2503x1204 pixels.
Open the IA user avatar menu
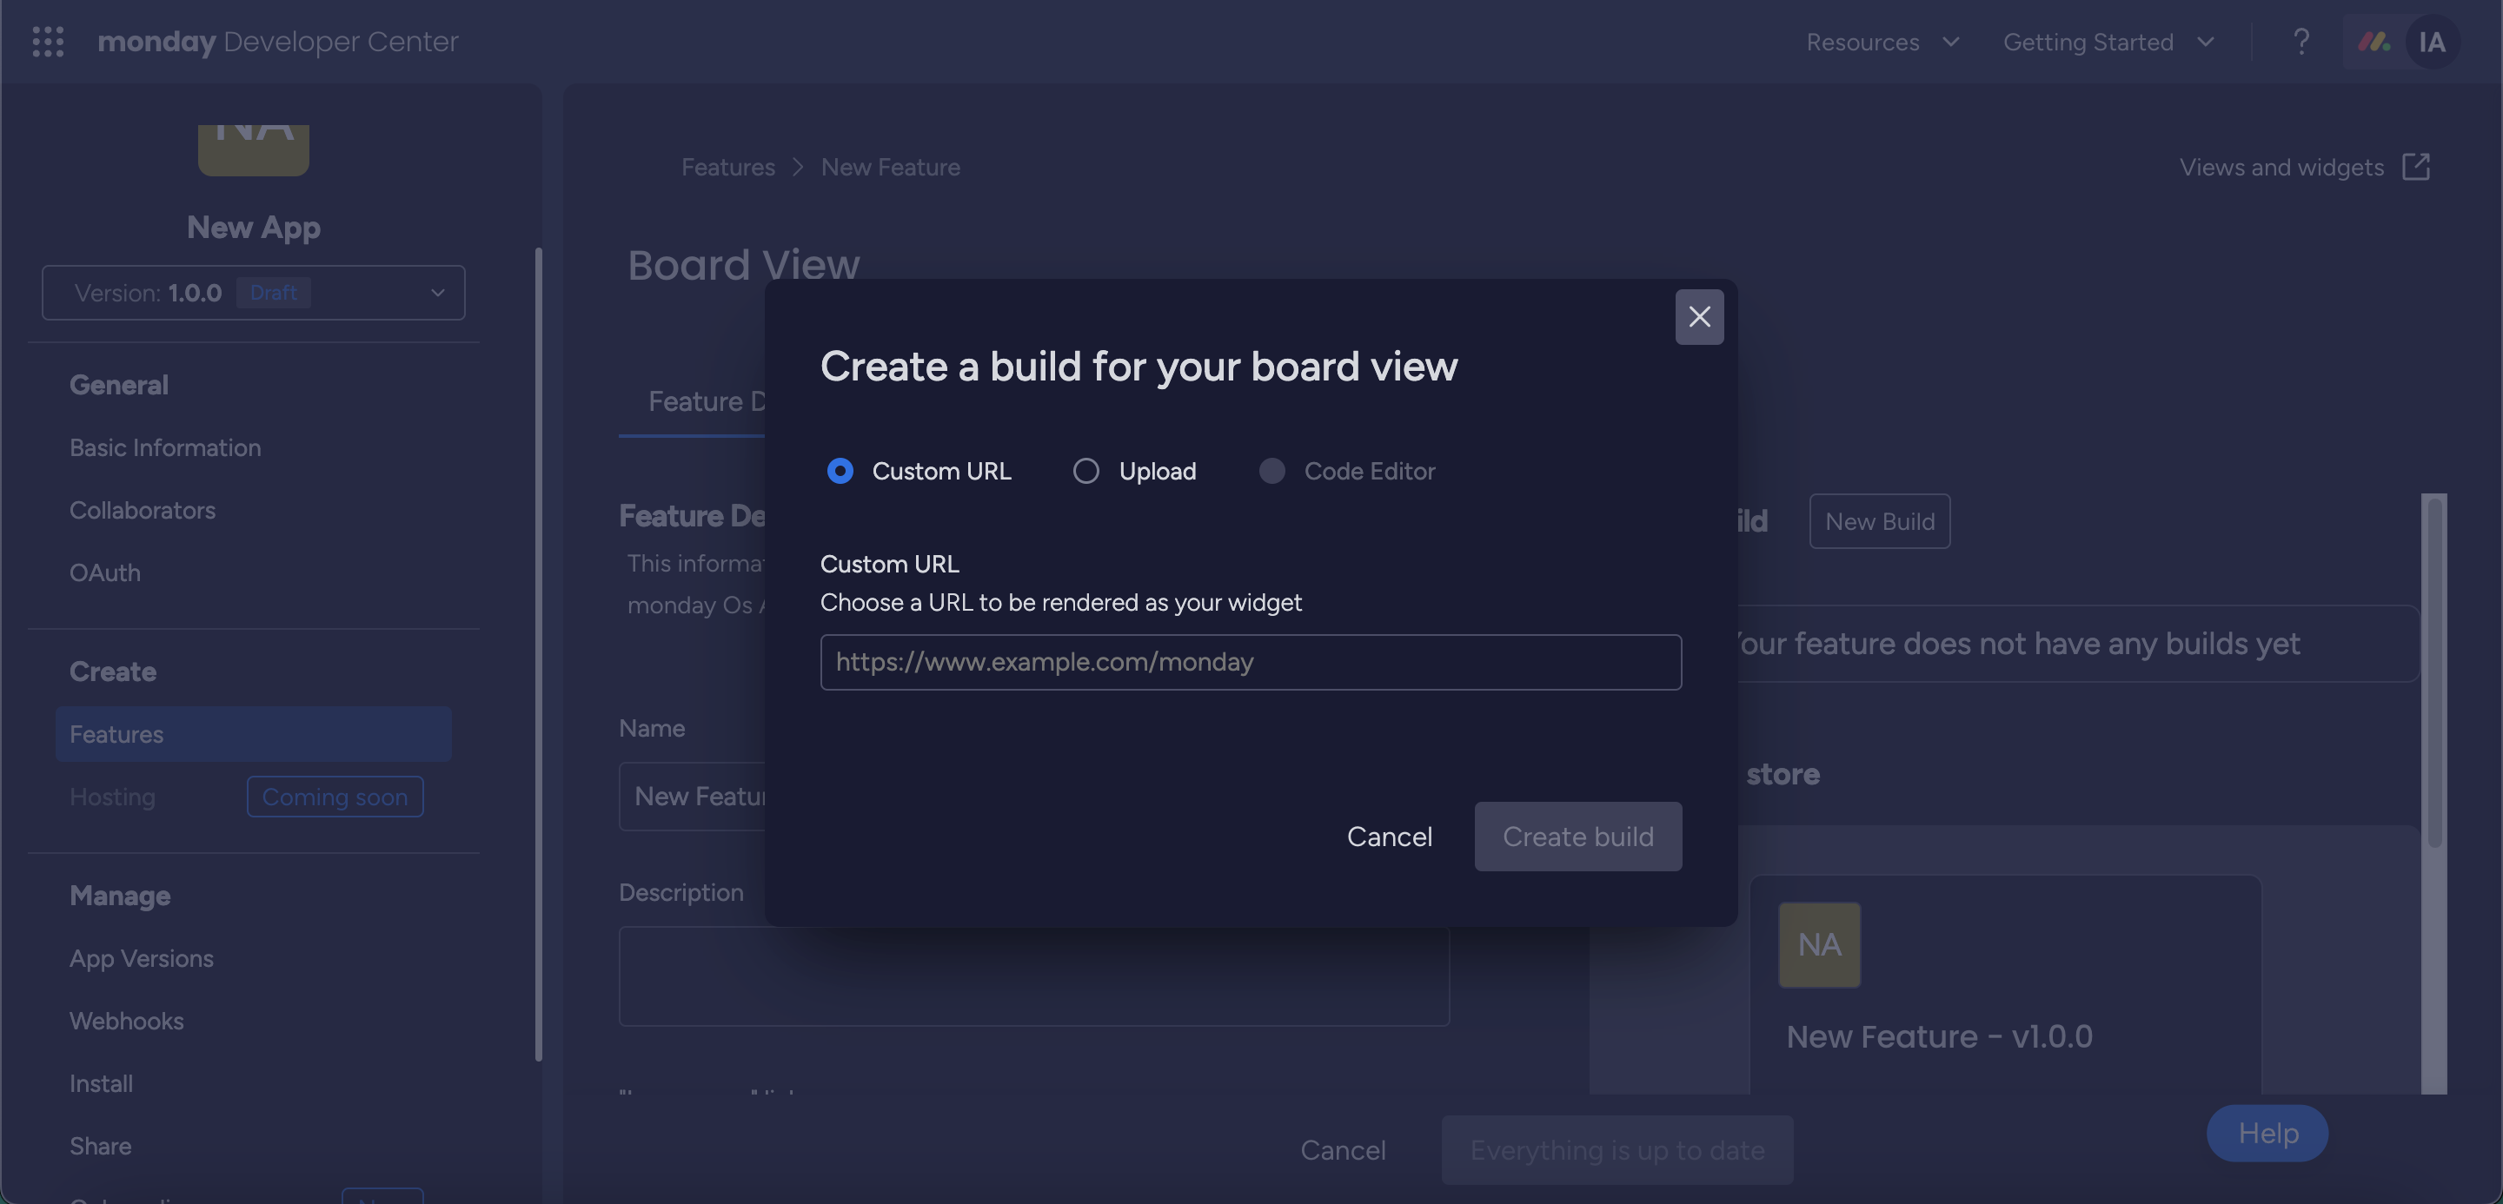[x=2432, y=42]
